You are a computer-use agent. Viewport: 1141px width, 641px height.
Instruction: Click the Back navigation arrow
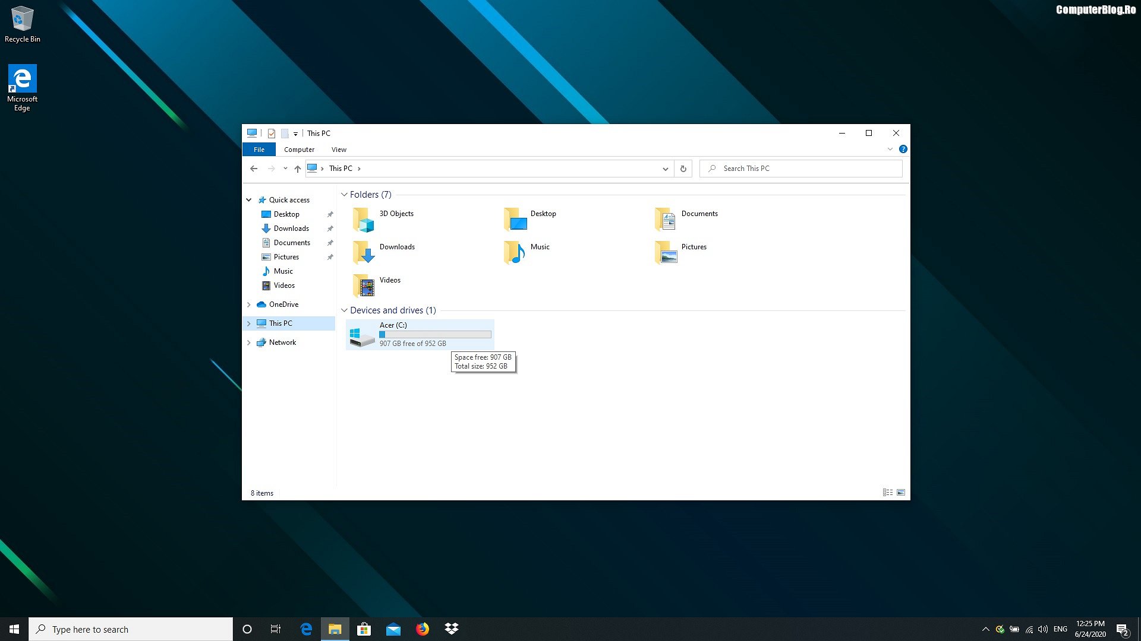click(254, 169)
